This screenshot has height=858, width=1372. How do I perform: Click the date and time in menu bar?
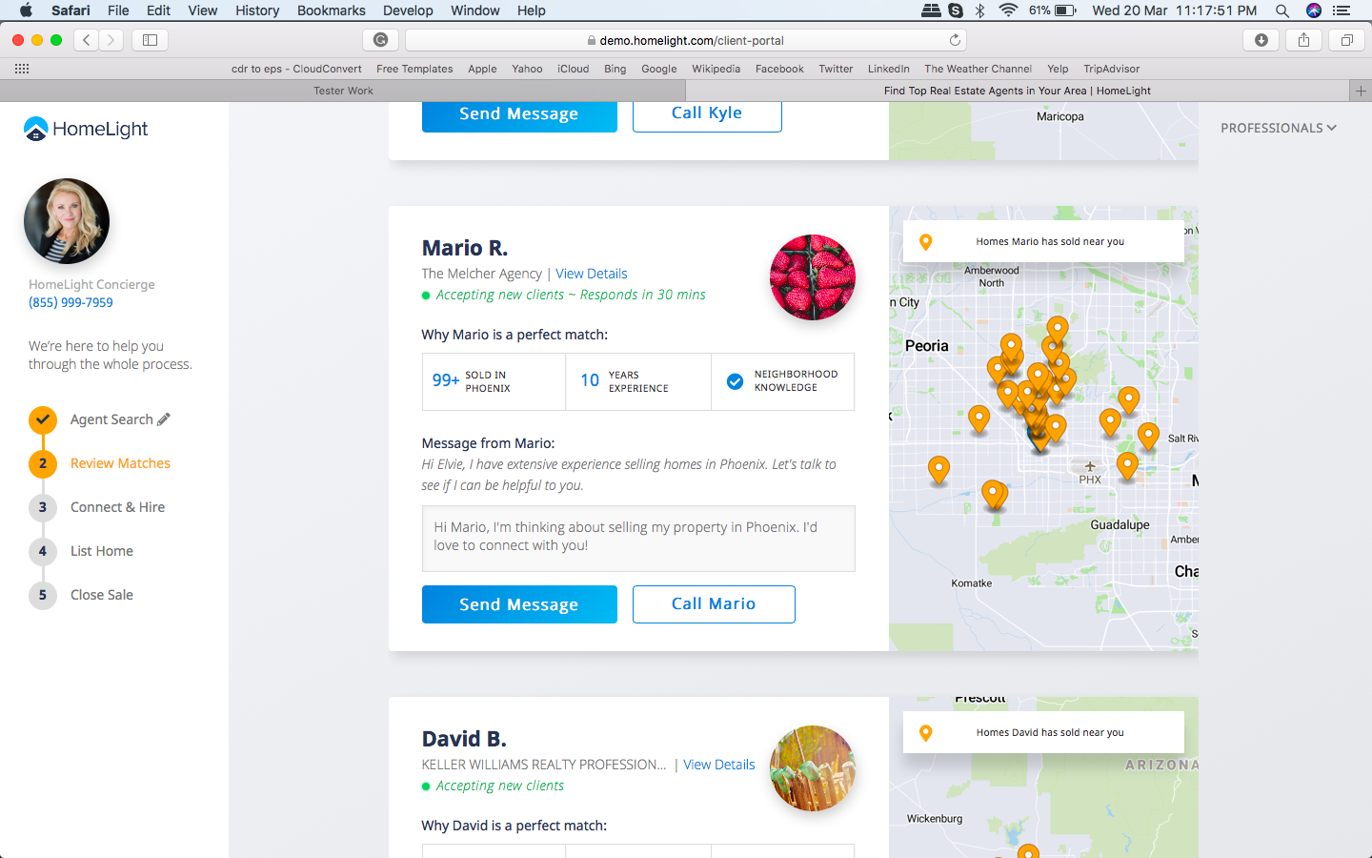click(1175, 10)
